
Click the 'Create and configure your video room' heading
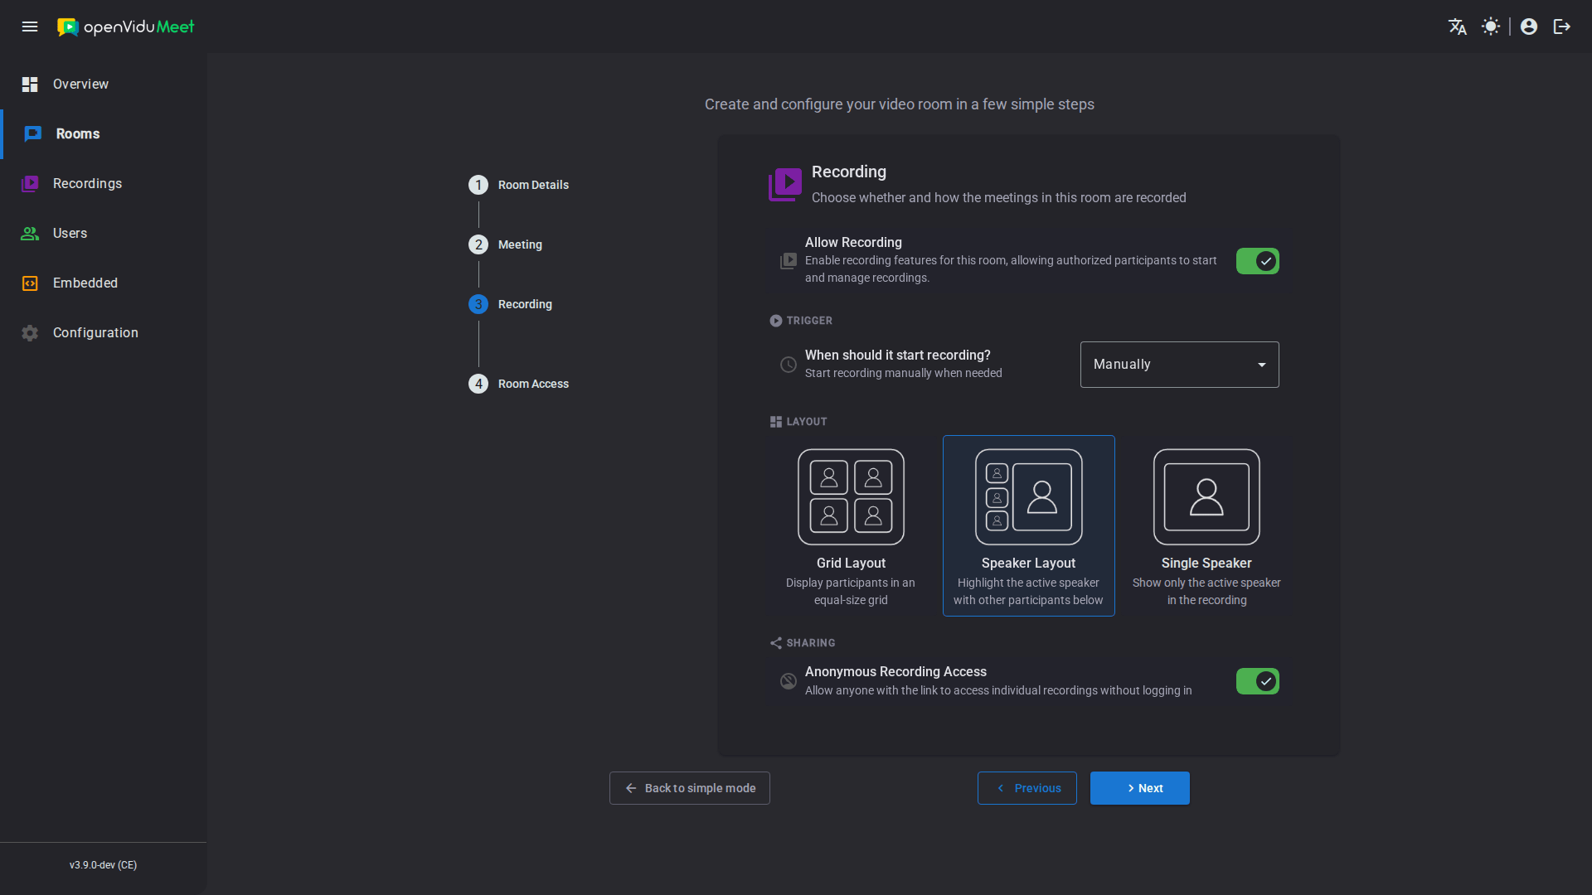(900, 104)
